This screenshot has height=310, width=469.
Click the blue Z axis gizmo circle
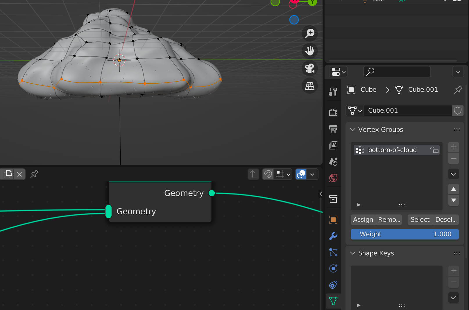coord(294,20)
